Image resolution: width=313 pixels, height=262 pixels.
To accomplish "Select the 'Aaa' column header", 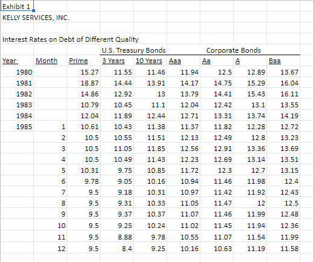I will point(183,61).
